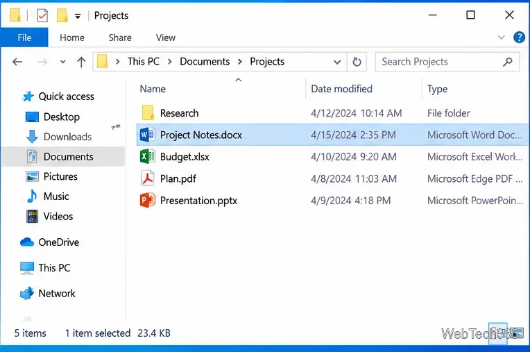Open Network in the navigation pane

click(x=57, y=294)
